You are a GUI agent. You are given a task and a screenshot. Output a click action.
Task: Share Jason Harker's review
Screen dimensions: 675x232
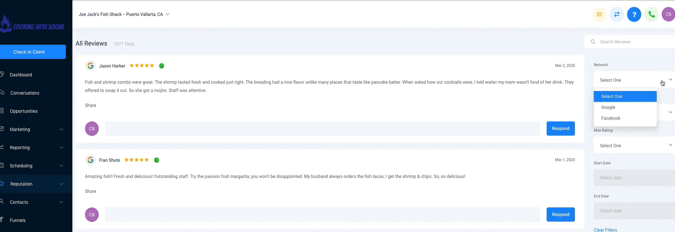tap(90, 105)
